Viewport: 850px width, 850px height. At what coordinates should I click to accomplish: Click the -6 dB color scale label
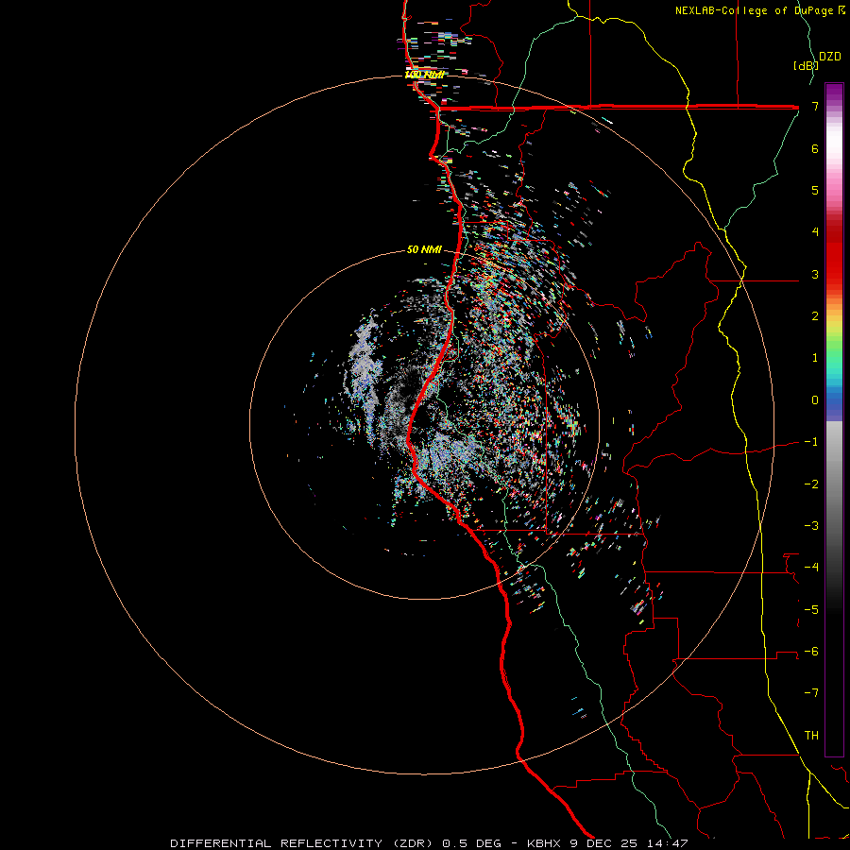811,652
